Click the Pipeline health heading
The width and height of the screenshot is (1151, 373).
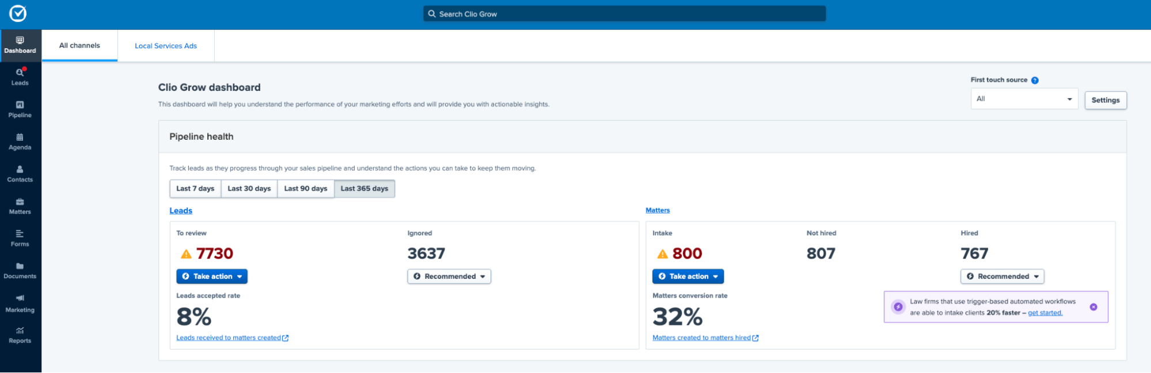pyautogui.click(x=202, y=137)
